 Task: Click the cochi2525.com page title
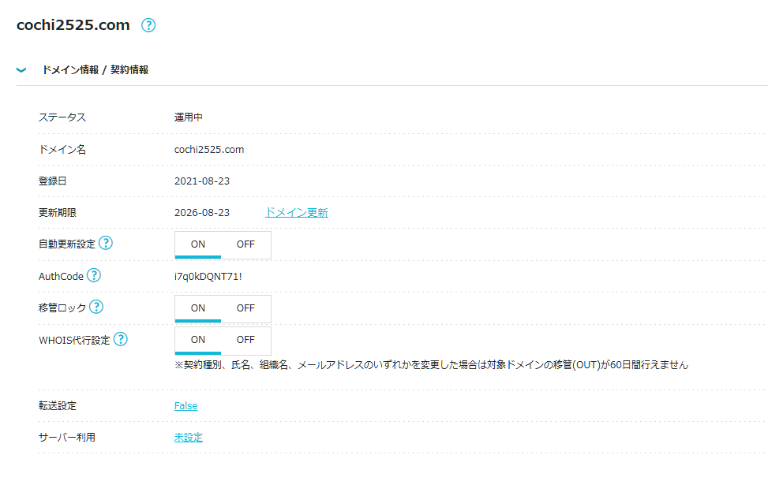[73, 25]
